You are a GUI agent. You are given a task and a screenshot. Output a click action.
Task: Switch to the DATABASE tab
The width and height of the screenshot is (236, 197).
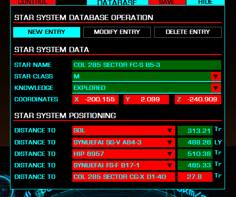(117, 2)
